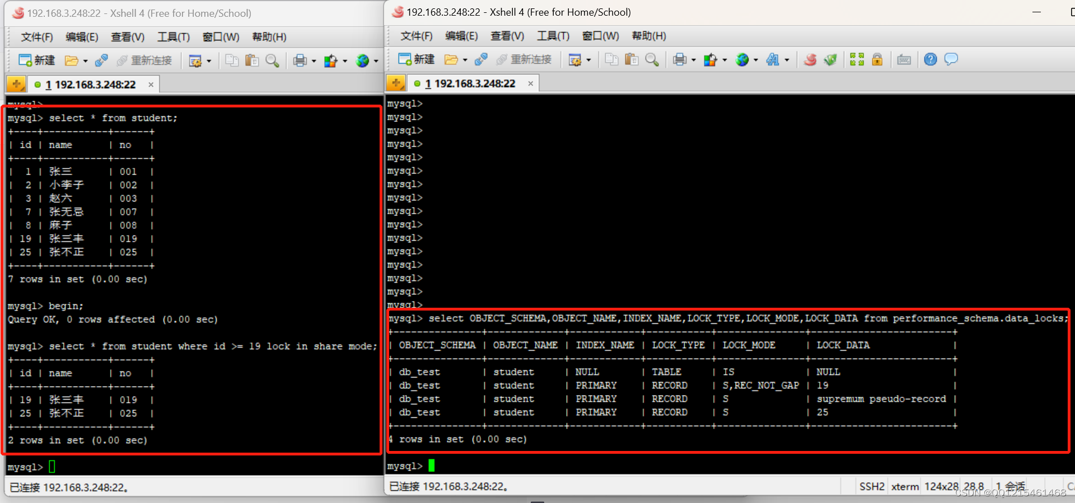
Task: Select 192.168.3.248:22 tab in right Xshell window
Action: (469, 83)
